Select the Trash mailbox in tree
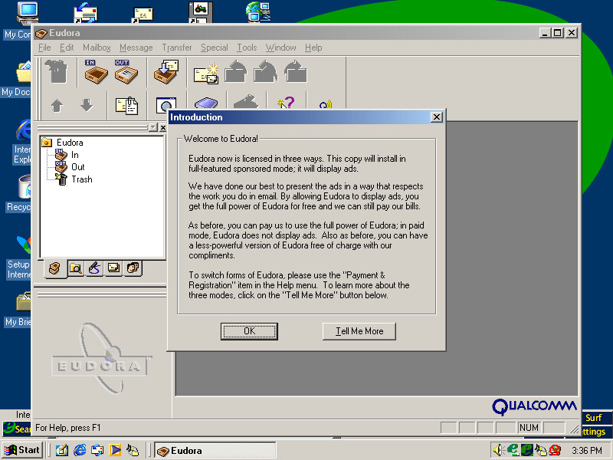This screenshot has width=613, height=460. coord(81,179)
